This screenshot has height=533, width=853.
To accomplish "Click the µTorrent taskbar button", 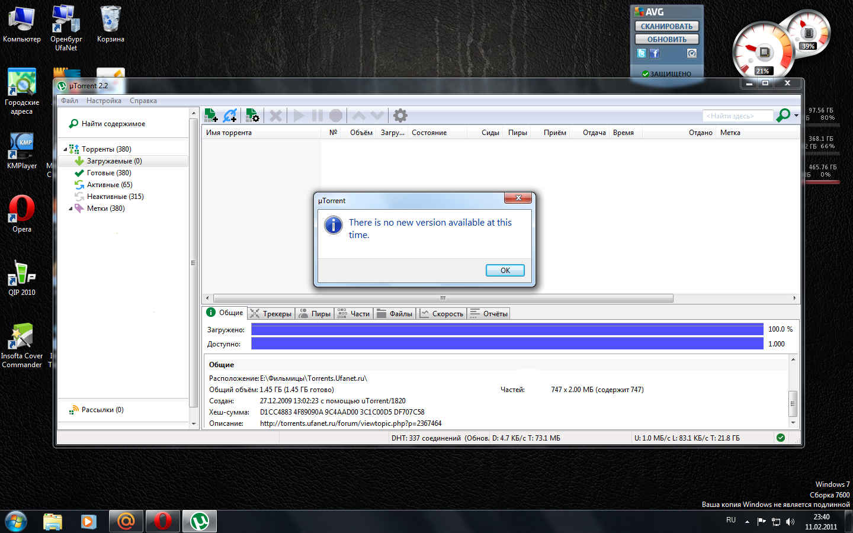I will click(200, 521).
